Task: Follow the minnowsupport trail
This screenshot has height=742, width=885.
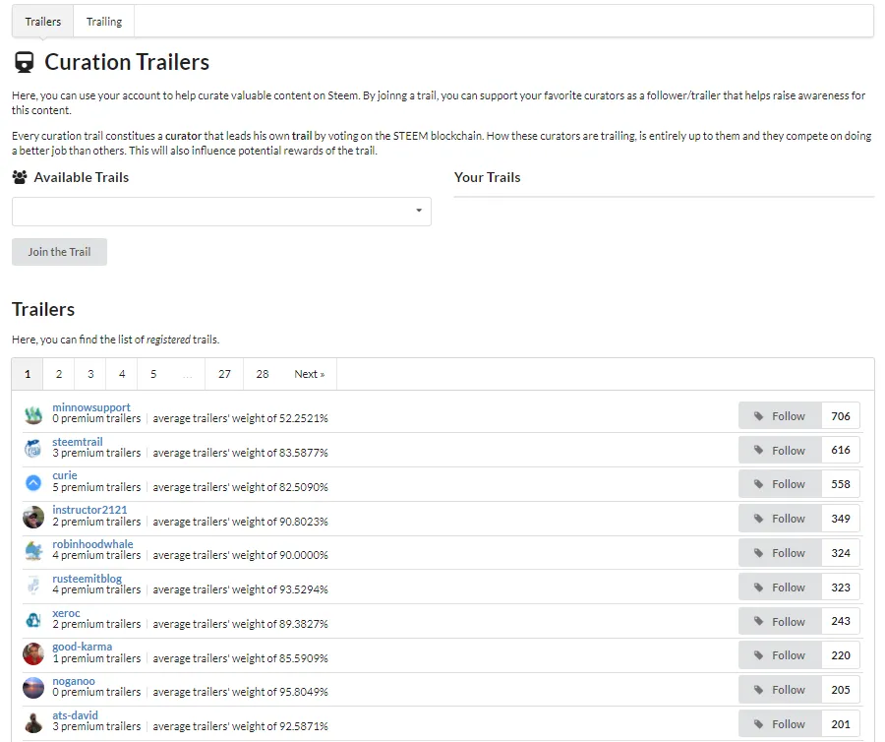Action: 780,416
